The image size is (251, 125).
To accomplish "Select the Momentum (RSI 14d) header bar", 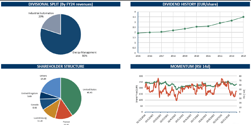I will [x=190, y=66].
